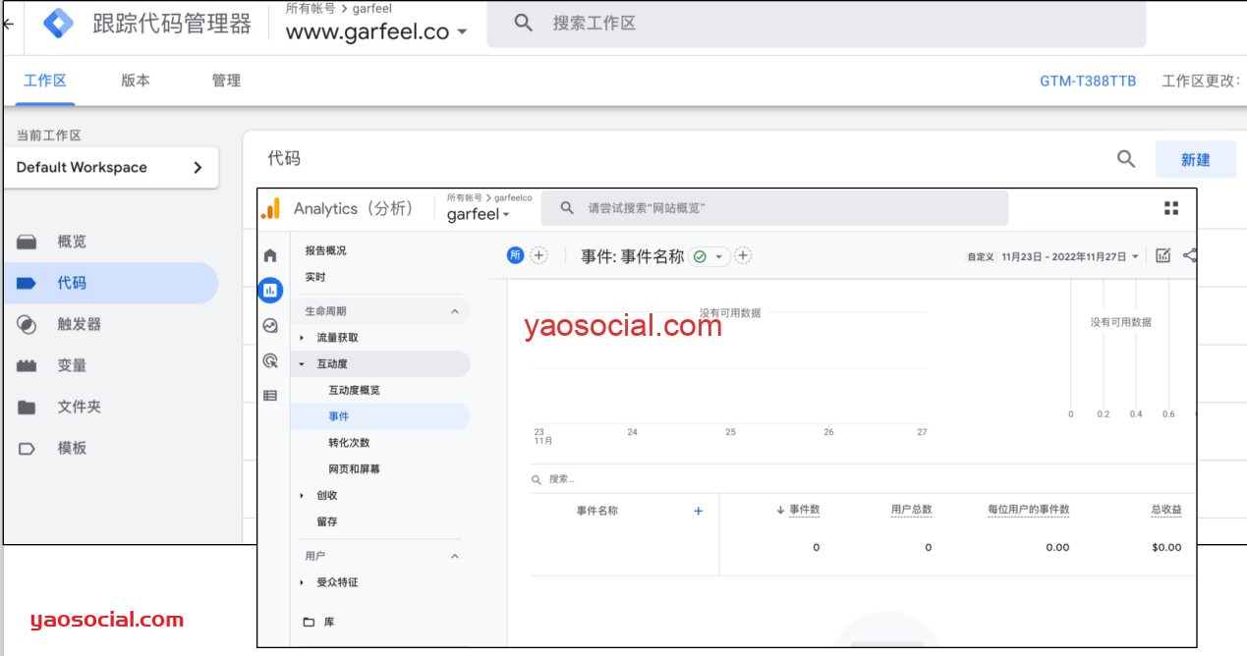Open the Reports bar chart icon
1247x656 pixels.
coord(270,290)
